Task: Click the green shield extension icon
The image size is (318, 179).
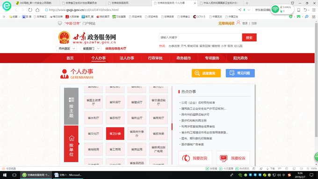Action: pyautogui.click(x=290, y=17)
